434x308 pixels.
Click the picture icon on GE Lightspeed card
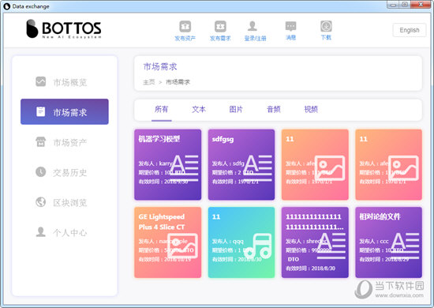coord(183,246)
